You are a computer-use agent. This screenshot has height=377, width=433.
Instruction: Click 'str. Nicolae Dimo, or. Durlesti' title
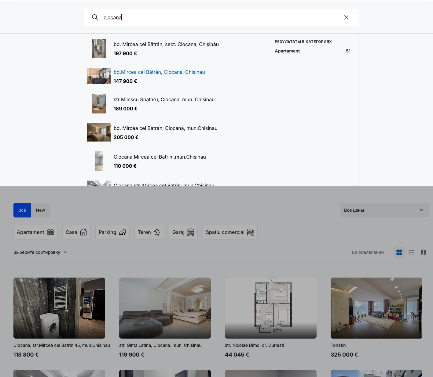pos(255,345)
